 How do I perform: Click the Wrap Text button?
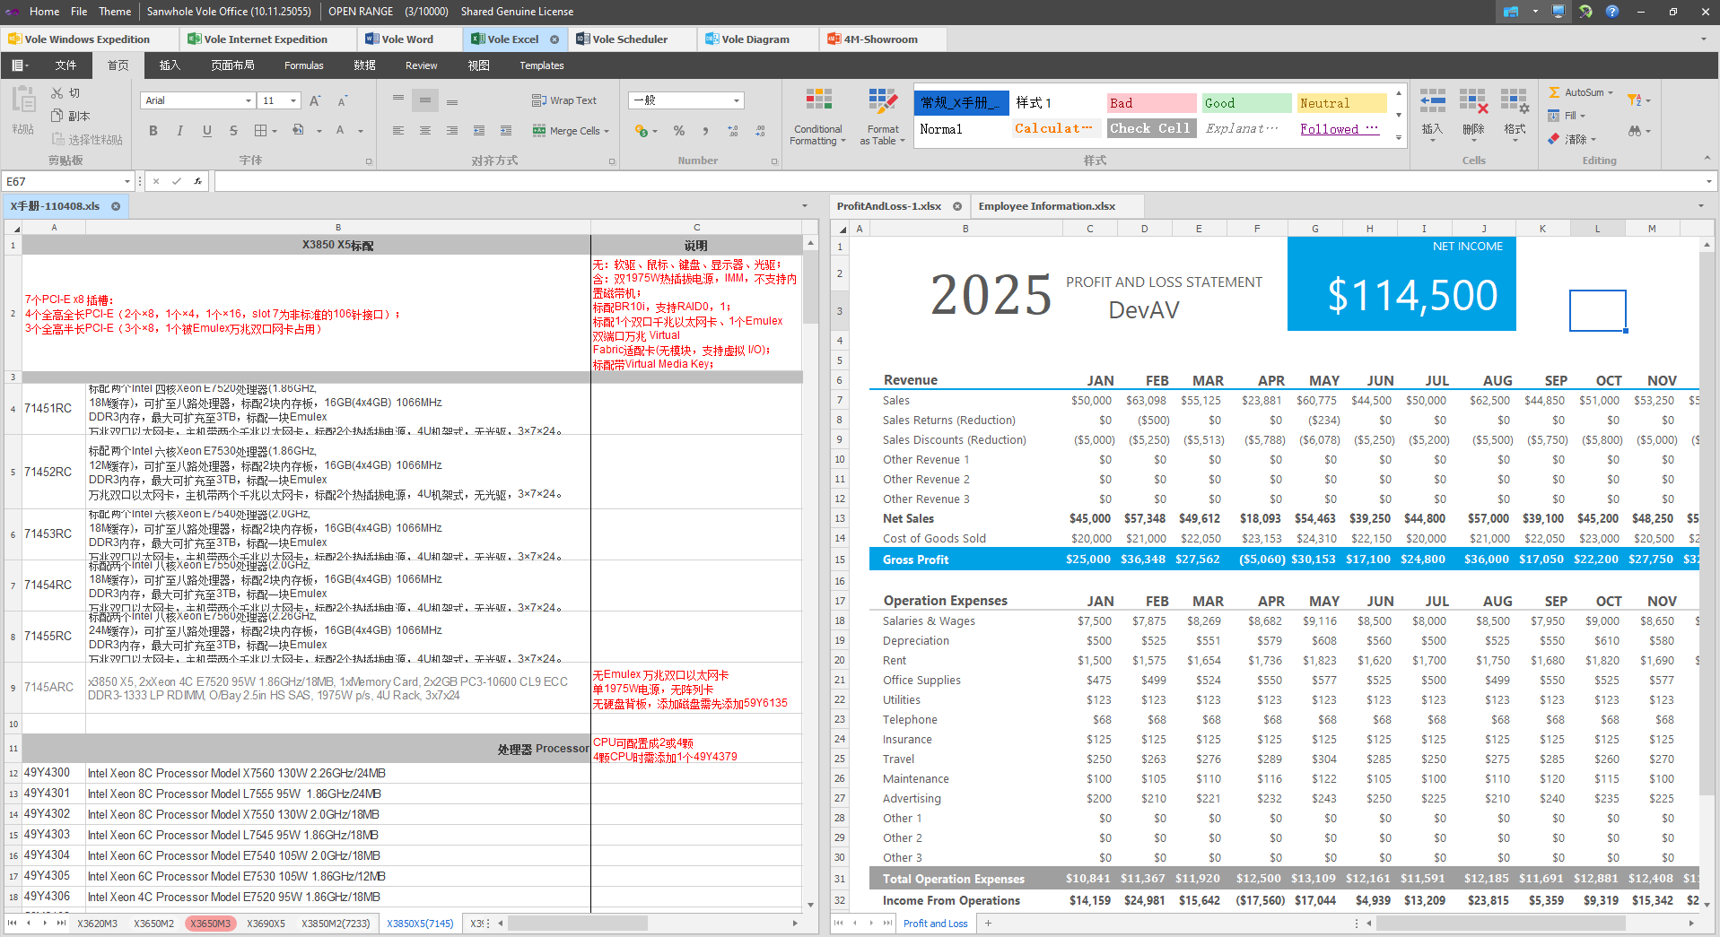pos(564,100)
